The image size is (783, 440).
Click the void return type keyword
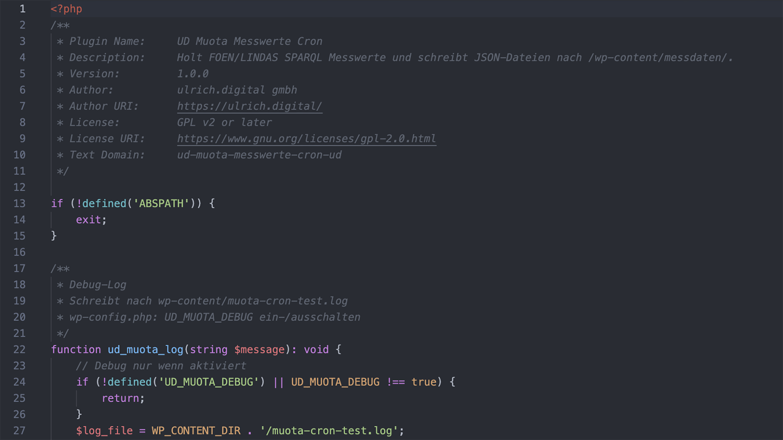pyautogui.click(x=316, y=350)
